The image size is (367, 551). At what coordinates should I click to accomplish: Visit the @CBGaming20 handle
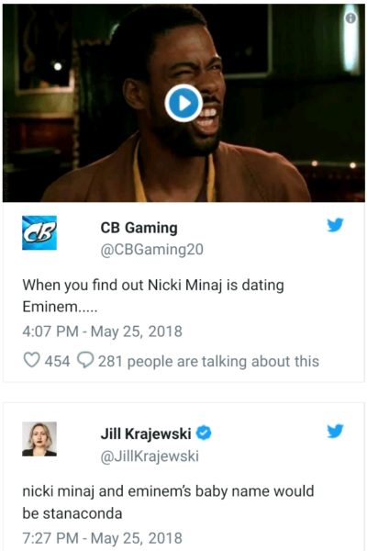click(151, 250)
